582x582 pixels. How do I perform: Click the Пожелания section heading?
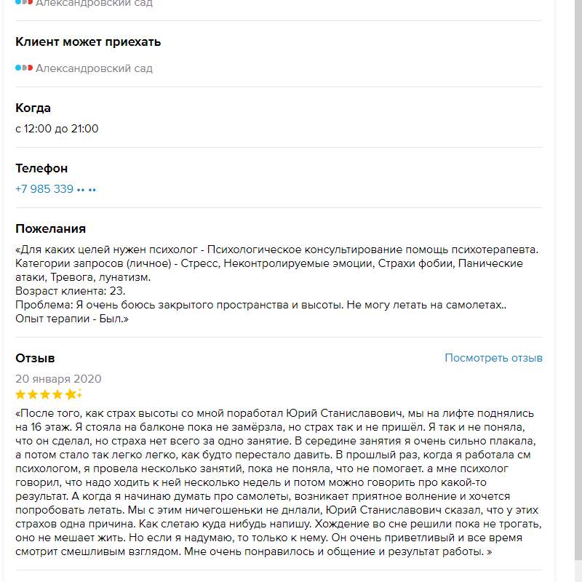point(50,228)
